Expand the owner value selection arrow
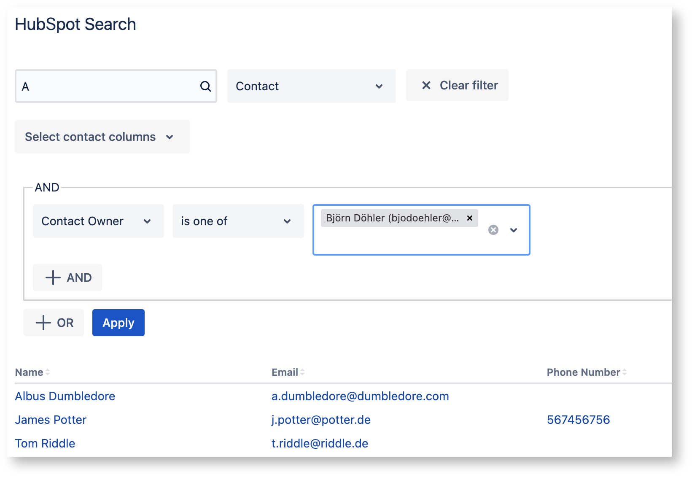 514,230
